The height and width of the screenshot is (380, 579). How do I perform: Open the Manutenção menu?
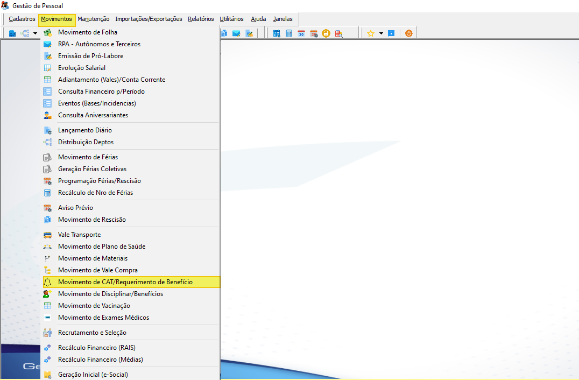click(94, 19)
